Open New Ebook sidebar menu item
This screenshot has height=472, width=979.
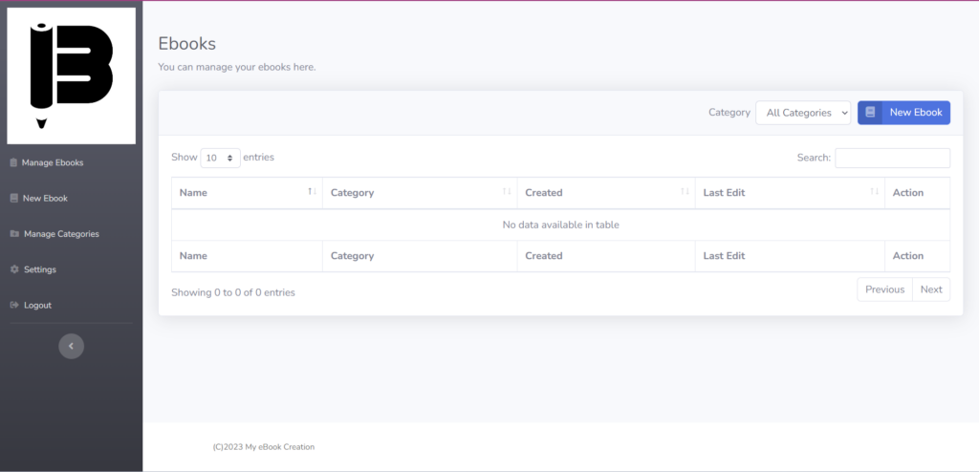coord(45,199)
